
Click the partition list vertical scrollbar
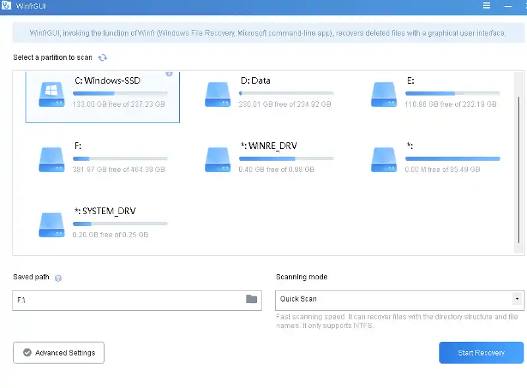click(520, 171)
